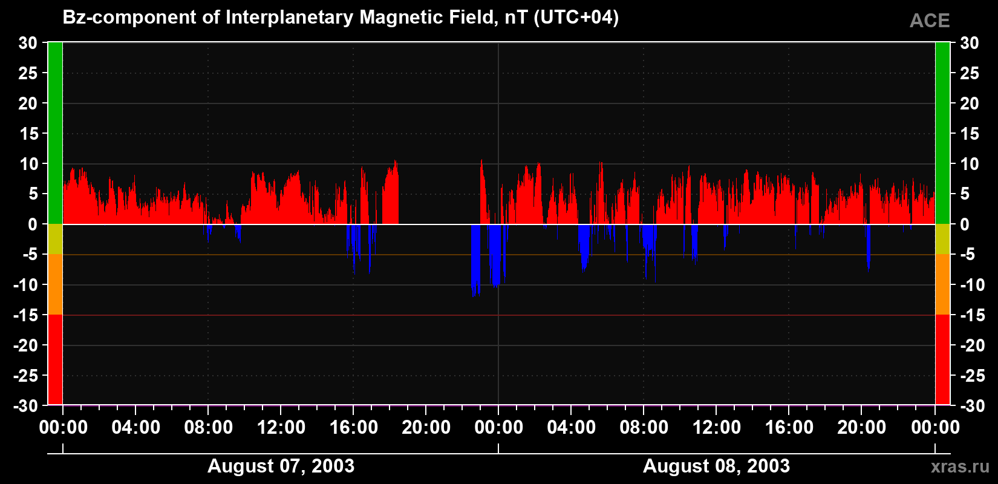
Task: Click the 10 label on left axis
Action: pos(28,164)
